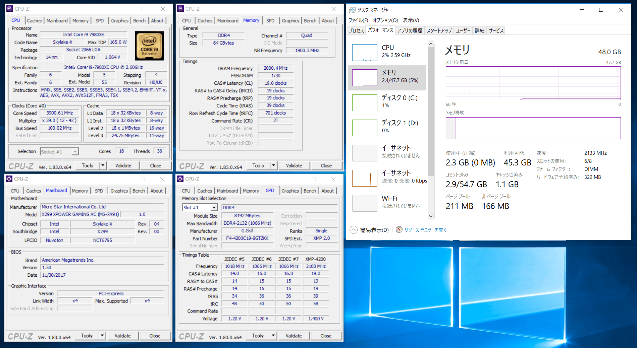Open Tools dropdown arrow in Memory tab window
This screenshot has height=348, width=637.
point(274,165)
